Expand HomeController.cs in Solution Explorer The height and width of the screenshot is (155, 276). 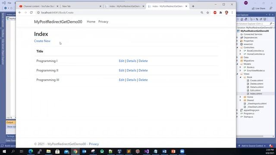[241, 54]
